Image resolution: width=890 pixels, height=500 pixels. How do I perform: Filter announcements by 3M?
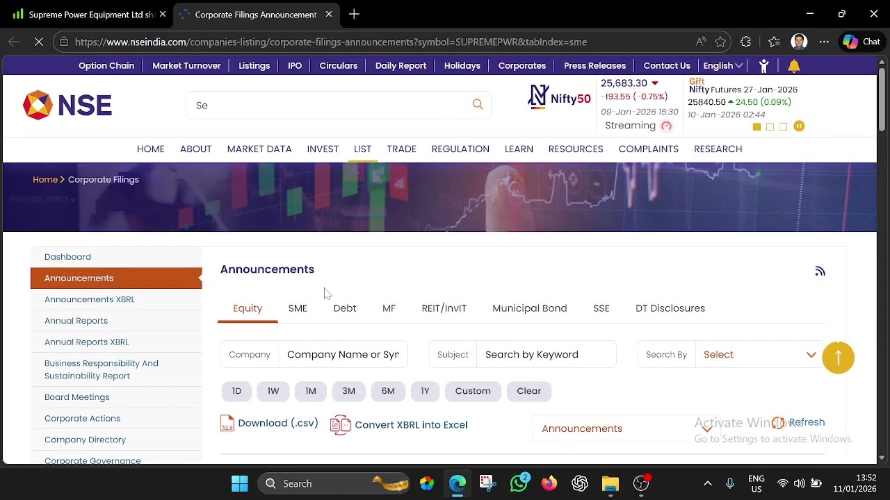[x=348, y=391]
